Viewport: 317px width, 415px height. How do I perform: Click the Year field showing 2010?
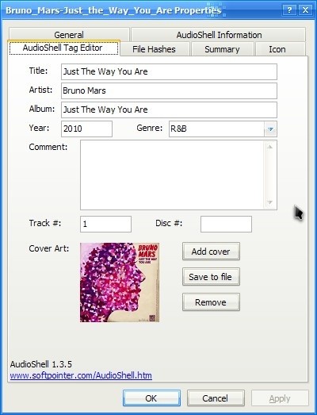tap(86, 129)
